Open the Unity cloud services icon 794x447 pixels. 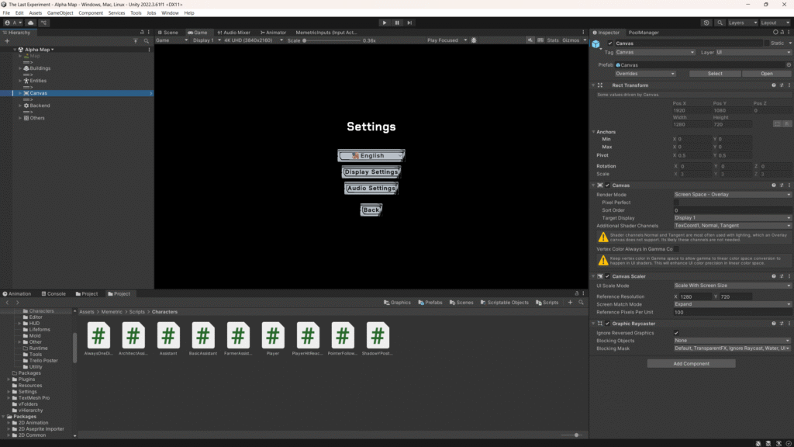click(31, 23)
